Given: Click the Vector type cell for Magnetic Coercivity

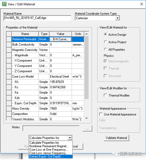Looking at the screenshot, I should coord(44,50).
